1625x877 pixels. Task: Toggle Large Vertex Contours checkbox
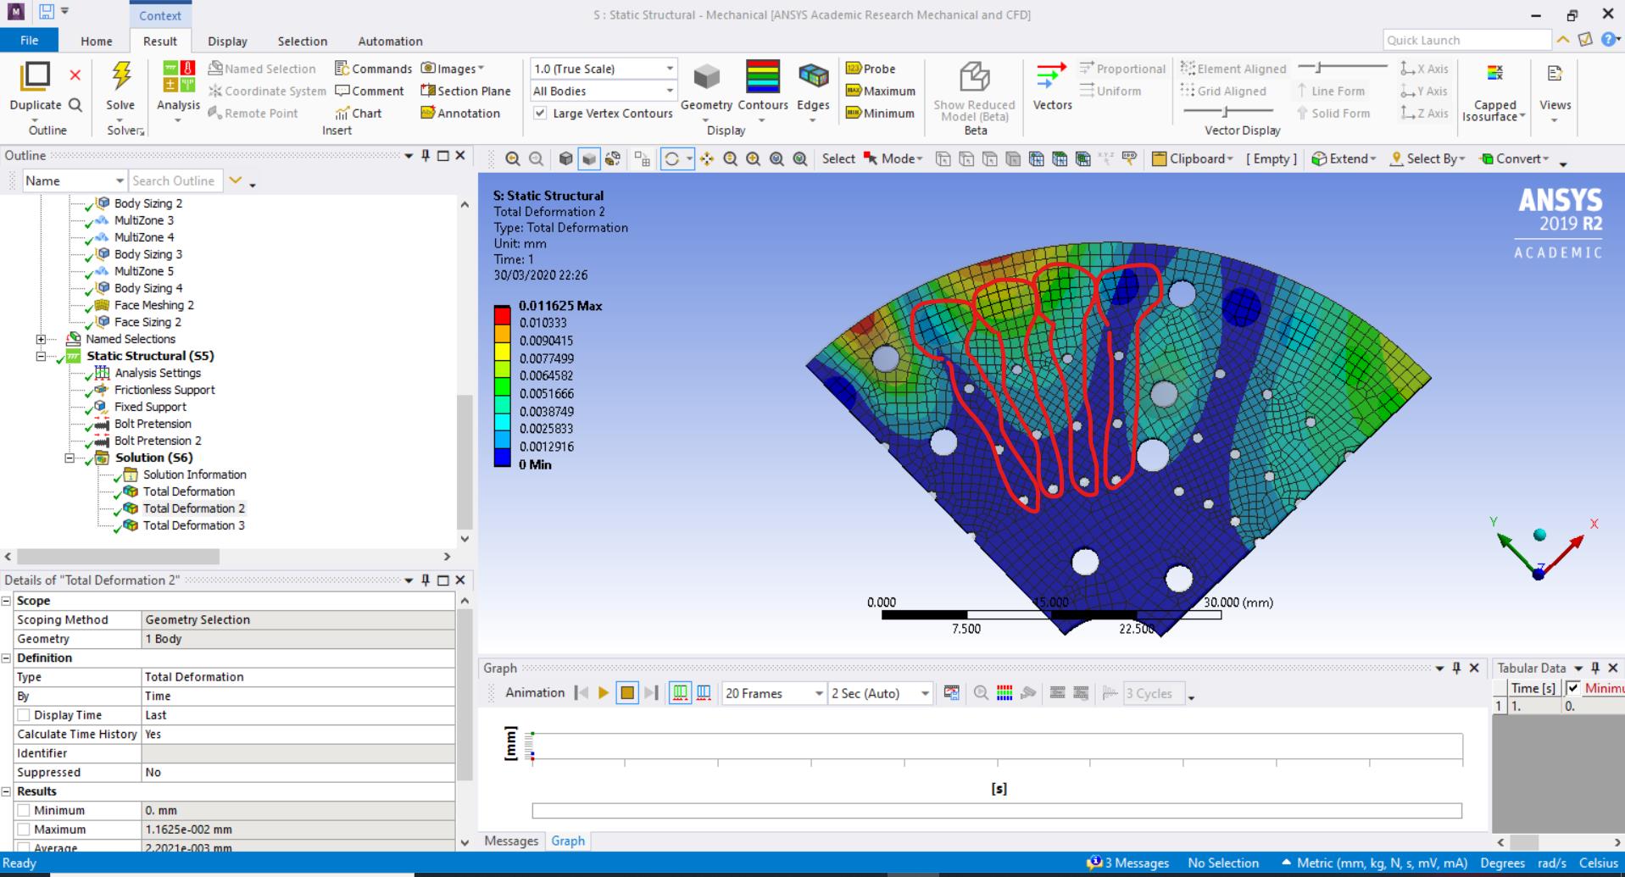click(540, 113)
